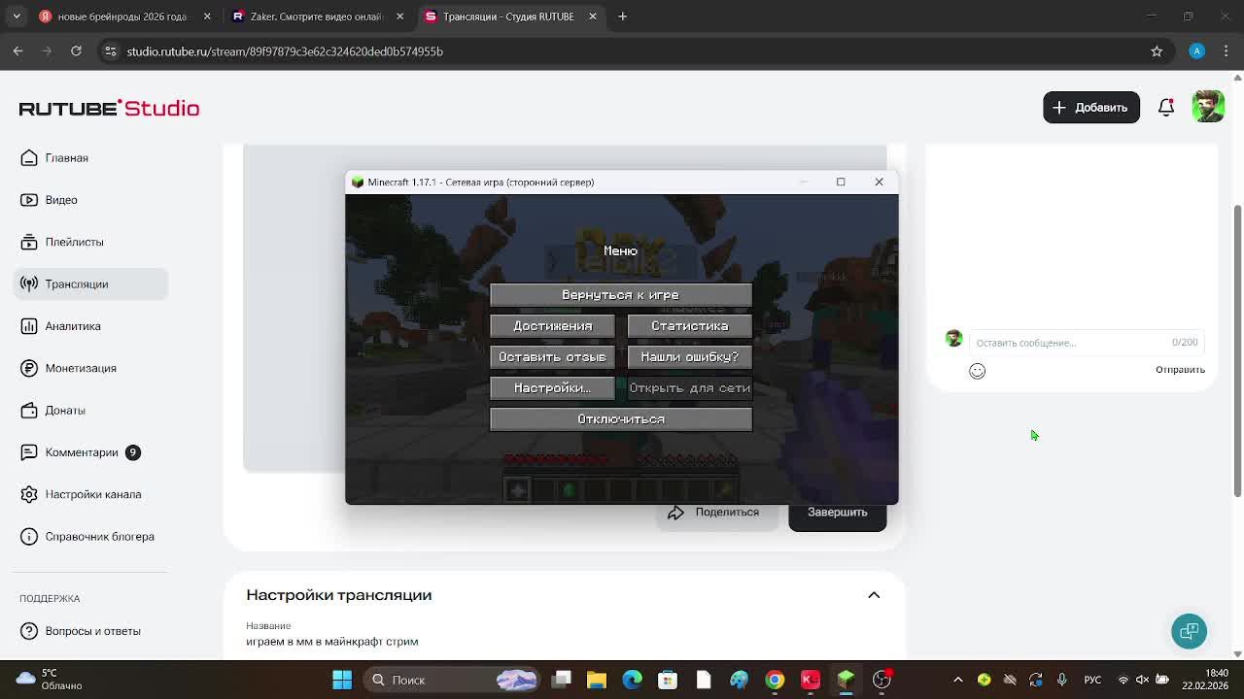Open Microsoft Edge from taskbar
Viewport: 1244px width, 699px height.
633,680
